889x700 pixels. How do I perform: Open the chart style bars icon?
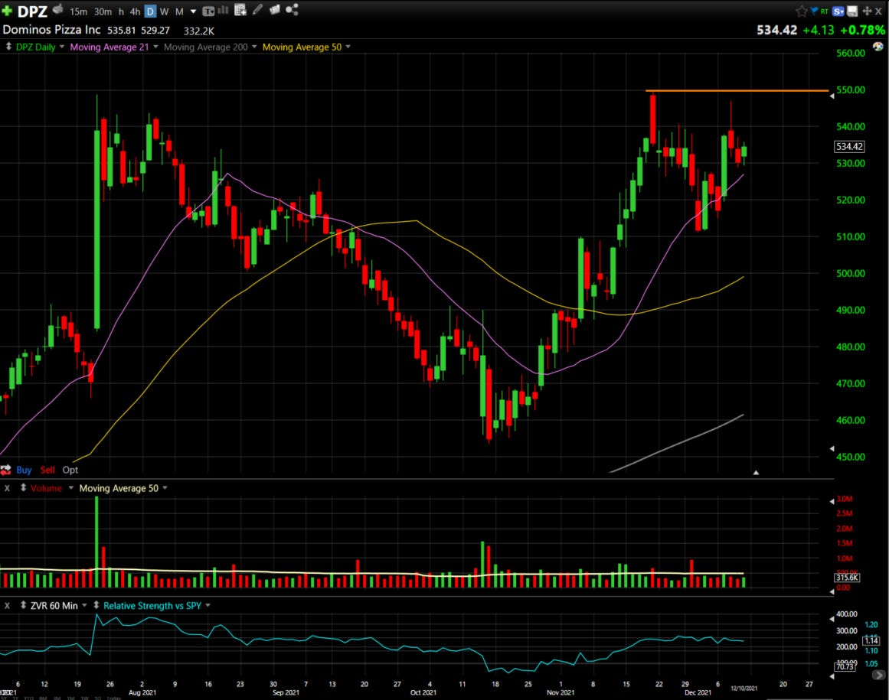(x=224, y=10)
